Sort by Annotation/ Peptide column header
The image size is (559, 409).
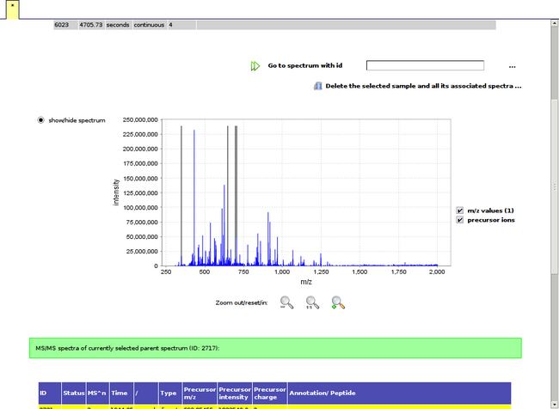click(399, 393)
